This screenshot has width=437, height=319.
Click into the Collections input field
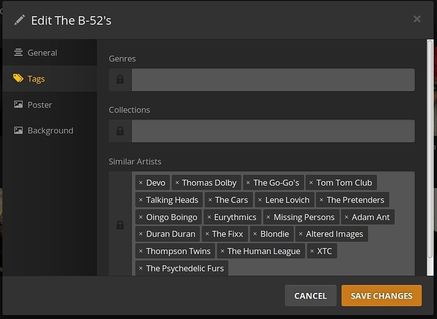click(x=273, y=131)
